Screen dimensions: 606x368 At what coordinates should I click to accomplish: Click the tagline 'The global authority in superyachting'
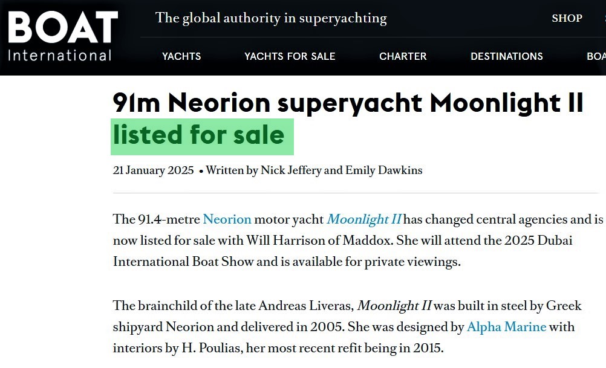(271, 18)
